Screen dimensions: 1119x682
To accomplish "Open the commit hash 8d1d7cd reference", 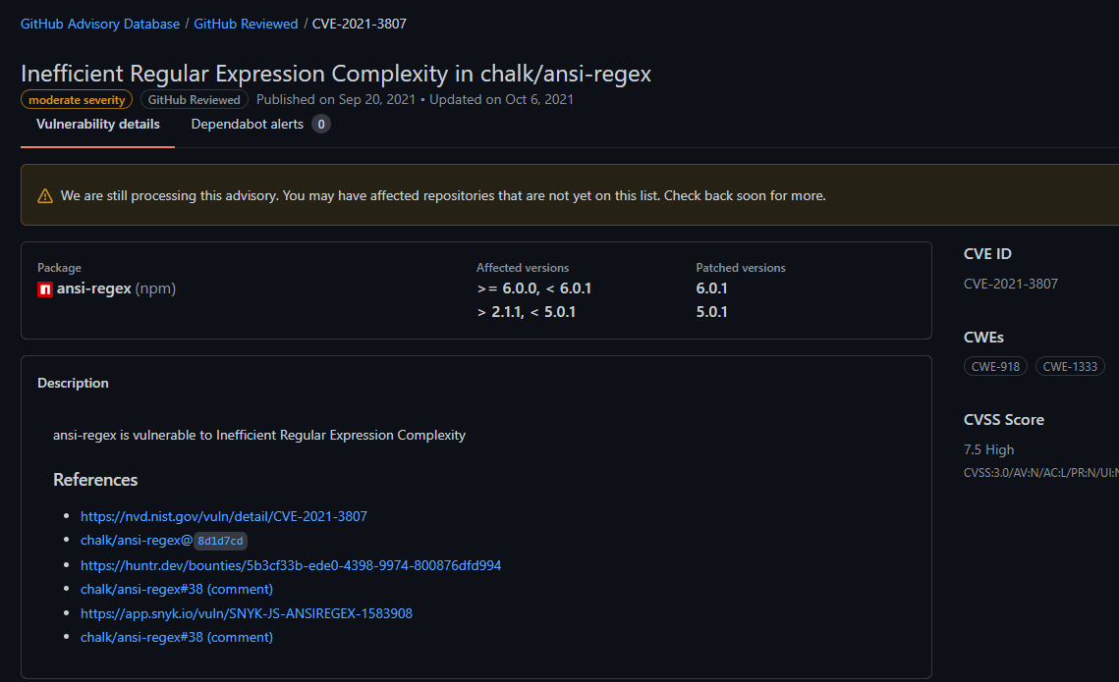I will (x=218, y=540).
